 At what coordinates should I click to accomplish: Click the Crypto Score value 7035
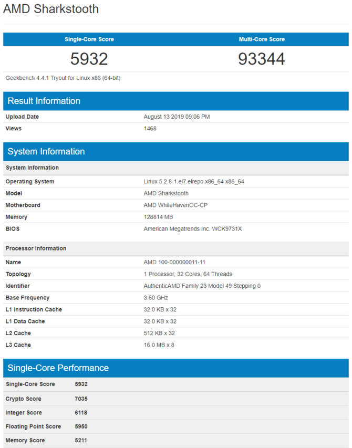pyautogui.click(x=81, y=399)
